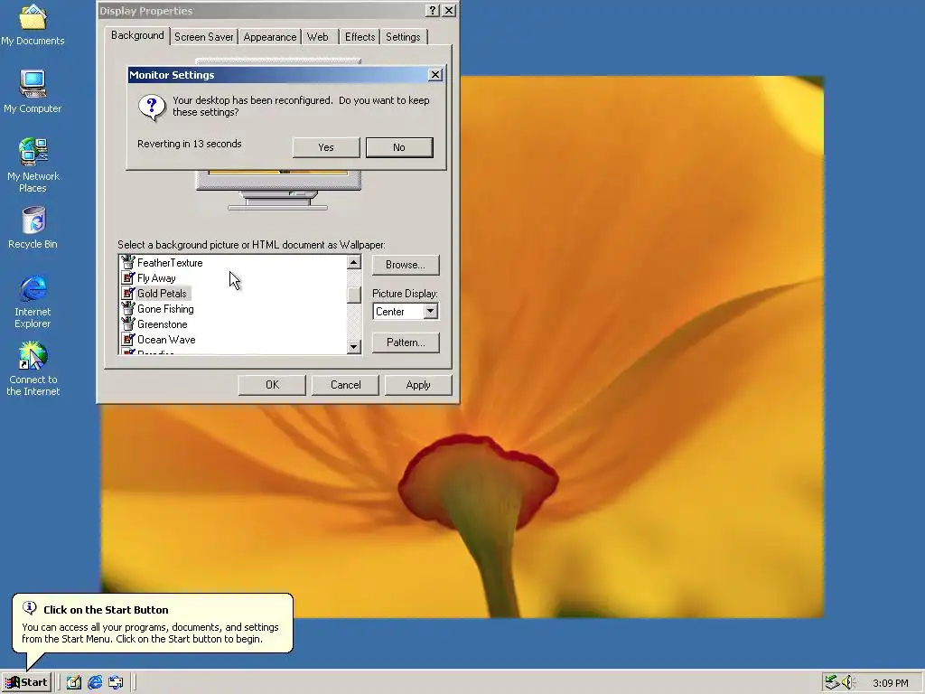Image resolution: width=925 pixels, height=694 pixels.
Task: Open the Appearance tab
Action: click(x=269, y=36)
